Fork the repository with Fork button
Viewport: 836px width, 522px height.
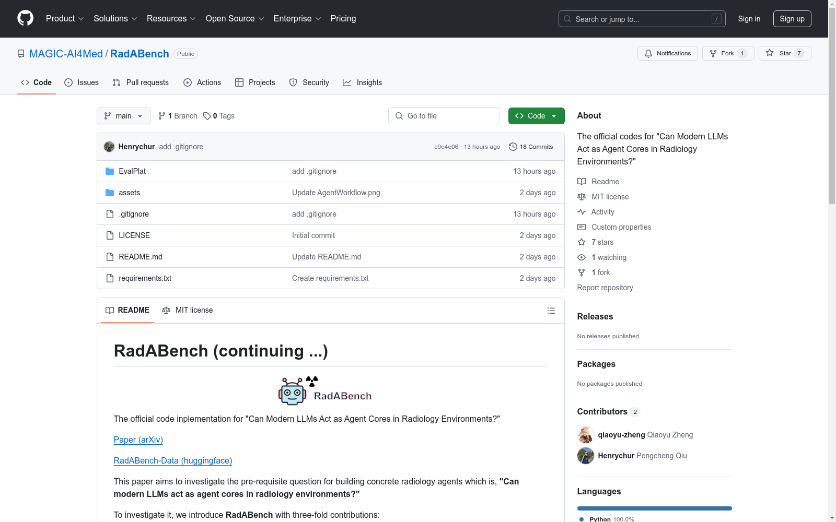(x=728, y=53)
